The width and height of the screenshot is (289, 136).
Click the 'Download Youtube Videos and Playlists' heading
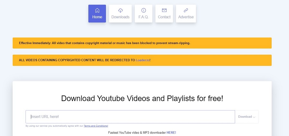point(142,98)
